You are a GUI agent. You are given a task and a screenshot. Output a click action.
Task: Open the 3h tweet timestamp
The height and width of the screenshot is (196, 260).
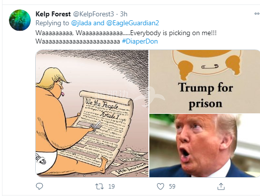tap(124, 14)
